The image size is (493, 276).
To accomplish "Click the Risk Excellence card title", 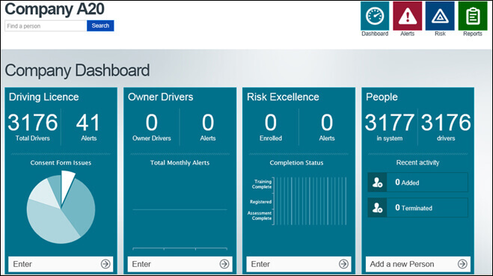I will click(x=283, y=96).
